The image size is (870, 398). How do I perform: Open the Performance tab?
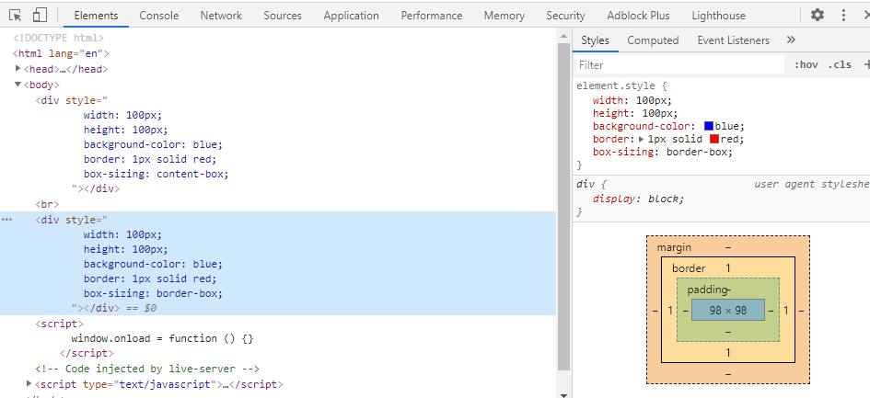pos(432,16)
